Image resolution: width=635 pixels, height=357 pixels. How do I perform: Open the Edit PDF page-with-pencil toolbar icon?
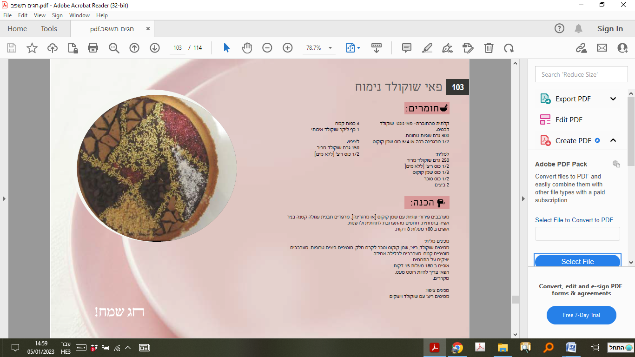(x=468, y=48)
